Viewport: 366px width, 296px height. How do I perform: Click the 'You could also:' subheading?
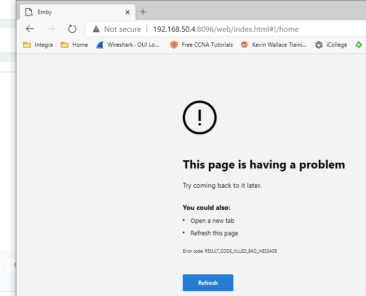coord(206,207)
